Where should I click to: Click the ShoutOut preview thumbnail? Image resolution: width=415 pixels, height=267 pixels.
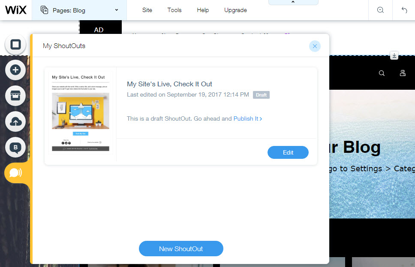(81, 113)
